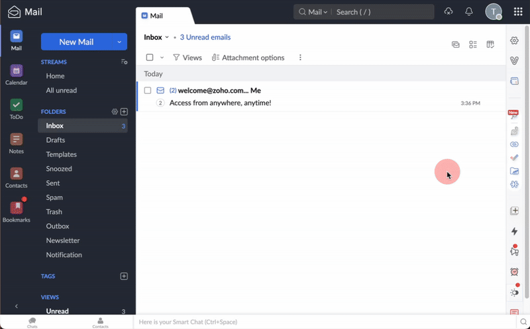Click the notifications bell icon
530x329 pixels.
(469, 12)
